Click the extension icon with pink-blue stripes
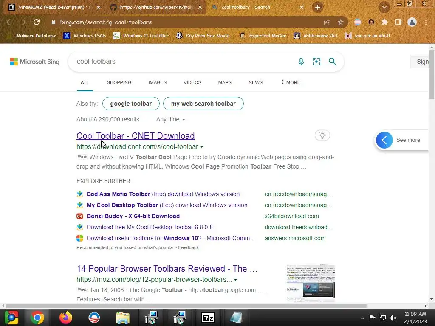The height and width of the screenshot is (326, 435). click(x=358, y=22)
